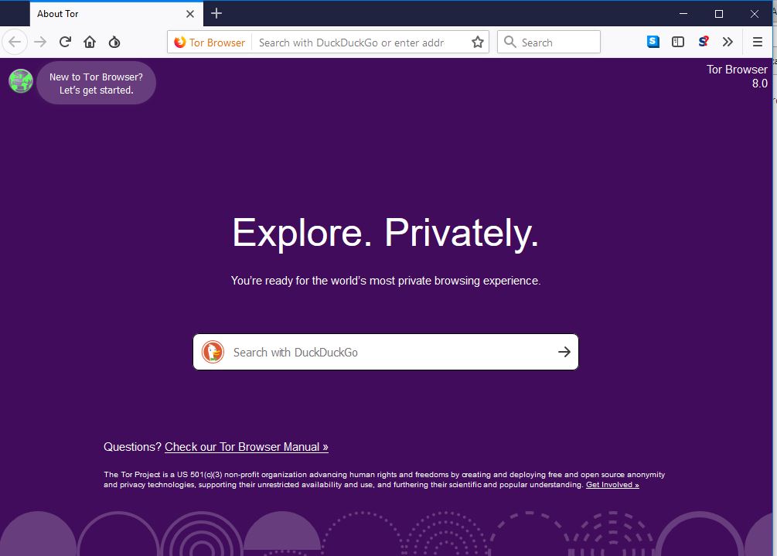
Task: Click the 'Explore. Privately.' heading
Action: [x=386, y=233]
